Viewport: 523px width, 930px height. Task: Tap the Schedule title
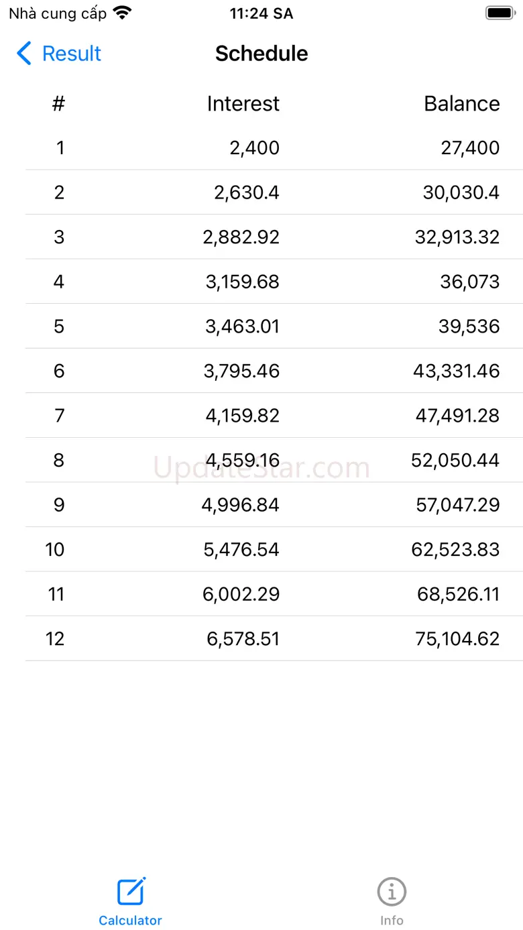tap(261, 54)
